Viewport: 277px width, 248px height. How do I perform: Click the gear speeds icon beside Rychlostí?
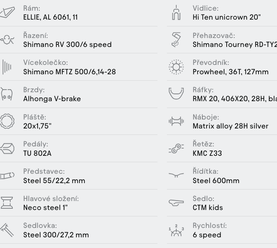(x=176, y=230)
